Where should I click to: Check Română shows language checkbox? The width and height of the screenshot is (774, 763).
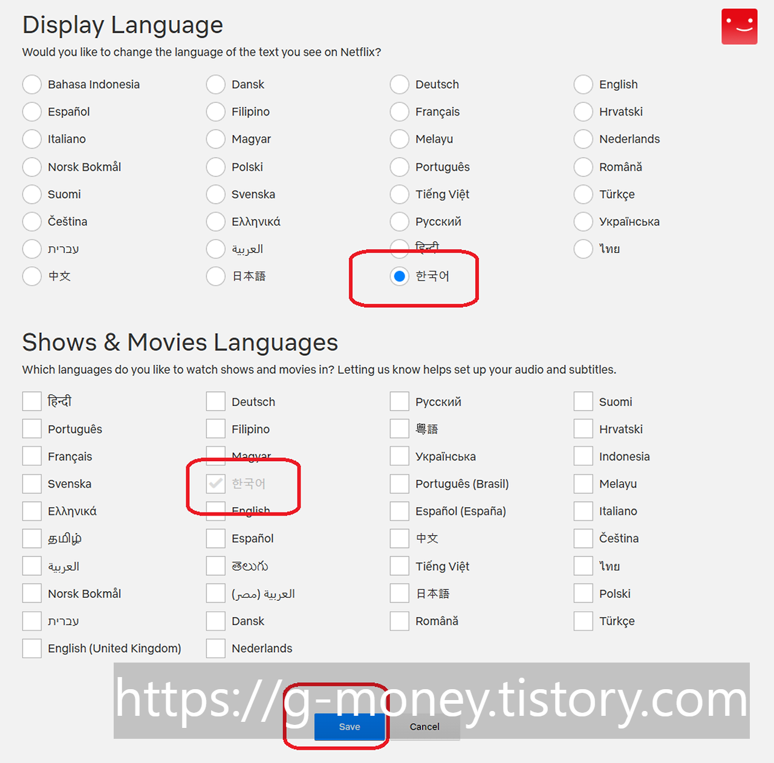coord(400,621)
